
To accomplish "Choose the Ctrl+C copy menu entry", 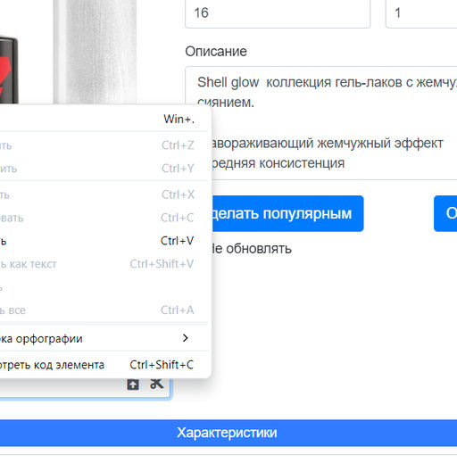I will click(104, 218).
